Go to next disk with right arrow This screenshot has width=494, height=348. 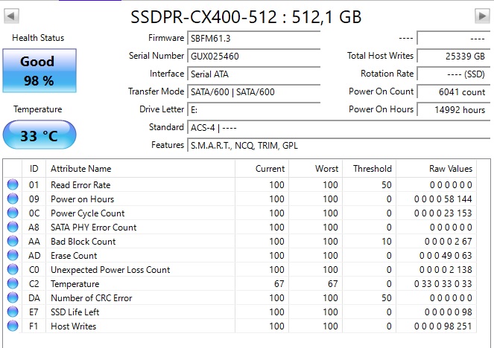coord(482,16)
